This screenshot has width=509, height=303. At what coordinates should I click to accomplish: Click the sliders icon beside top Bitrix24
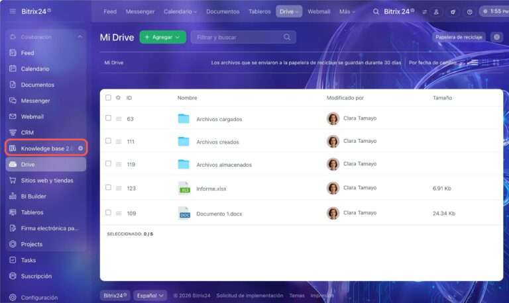424,12
